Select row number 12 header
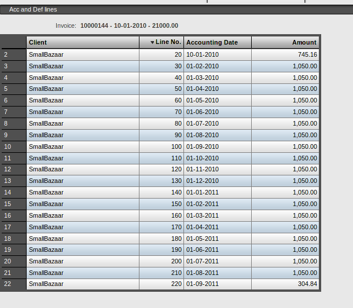The height and width of the screenshot is (308, 353). tap(14, 169)
